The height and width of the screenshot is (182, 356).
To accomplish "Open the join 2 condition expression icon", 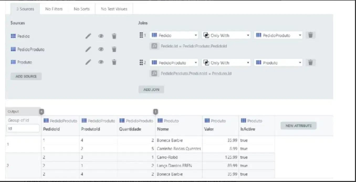I will (155, 73).
